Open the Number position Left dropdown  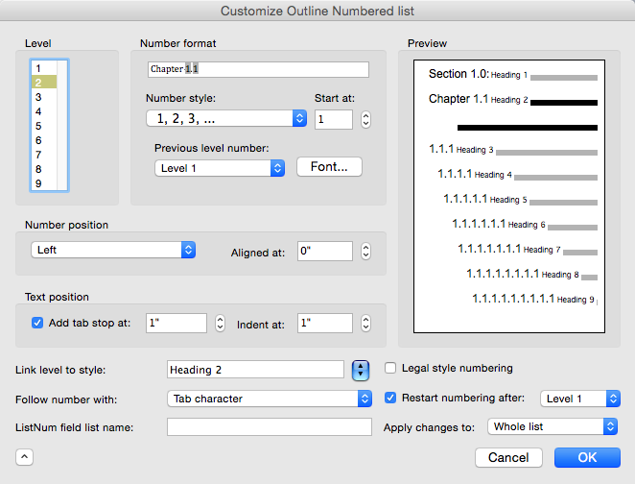pos(113,250)
